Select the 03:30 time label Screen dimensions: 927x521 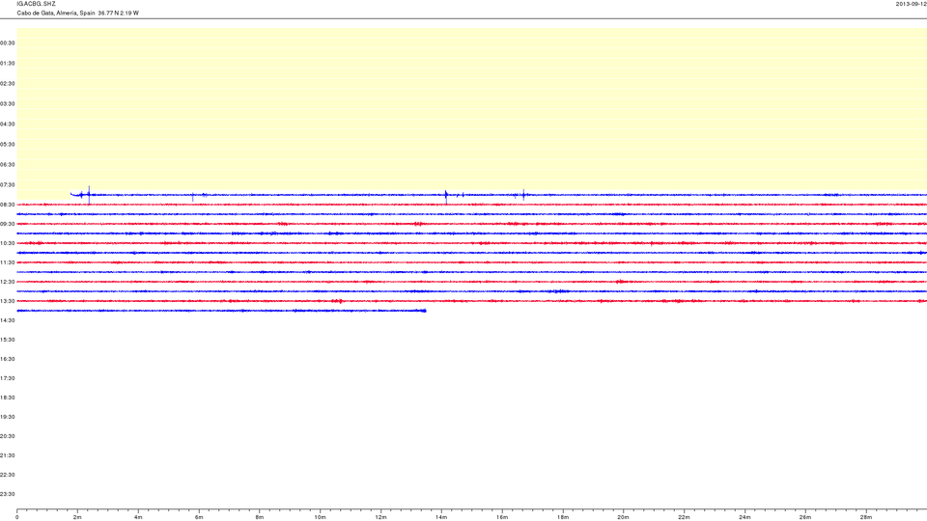[8, 103]
